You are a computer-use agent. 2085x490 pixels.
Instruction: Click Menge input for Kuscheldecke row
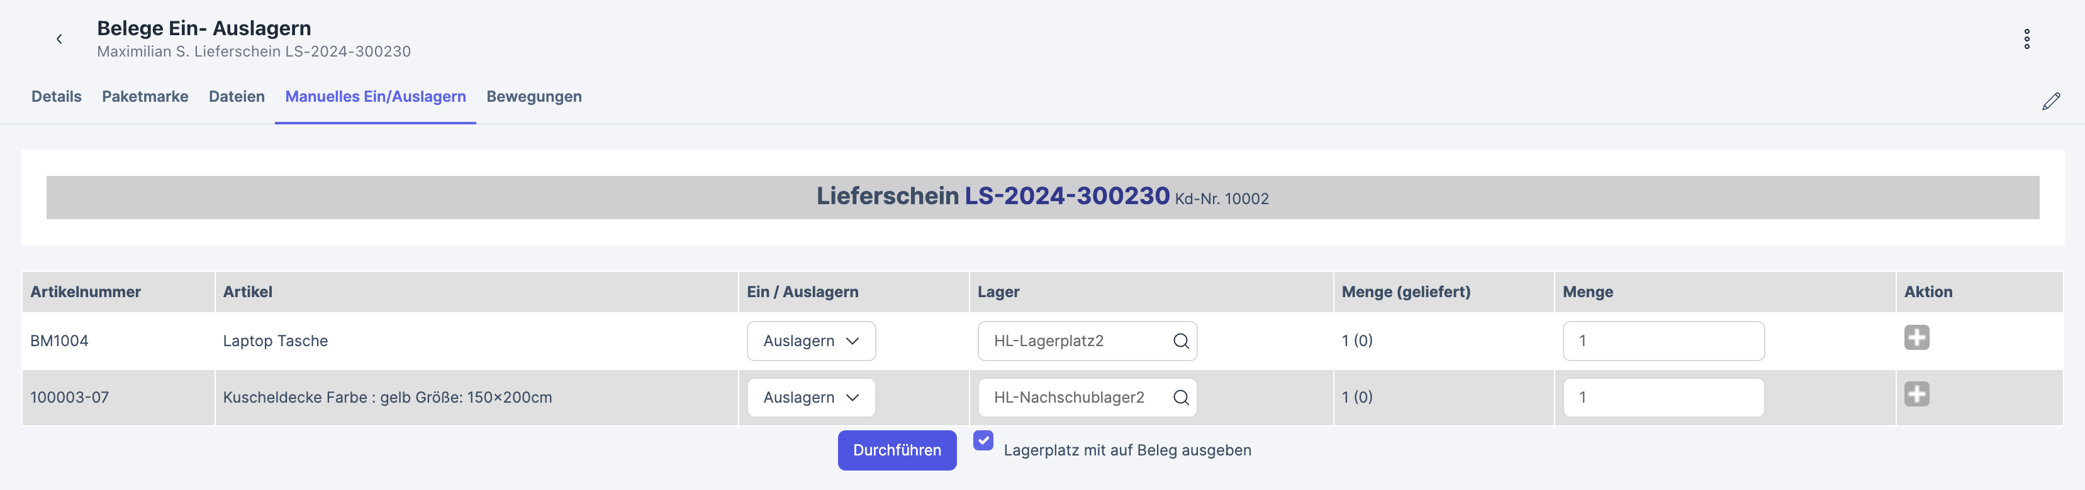pos(1662,398)
